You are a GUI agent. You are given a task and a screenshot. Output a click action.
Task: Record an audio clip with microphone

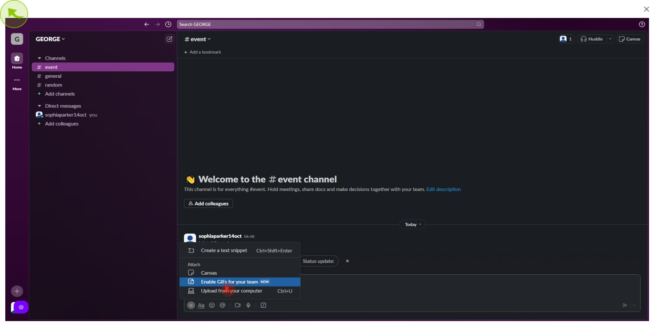point(248,305)
